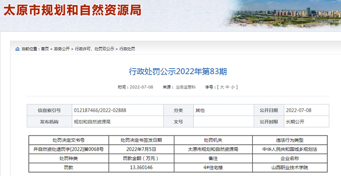
Task: Click the 分类 label cell
Action: click(178, 110)
